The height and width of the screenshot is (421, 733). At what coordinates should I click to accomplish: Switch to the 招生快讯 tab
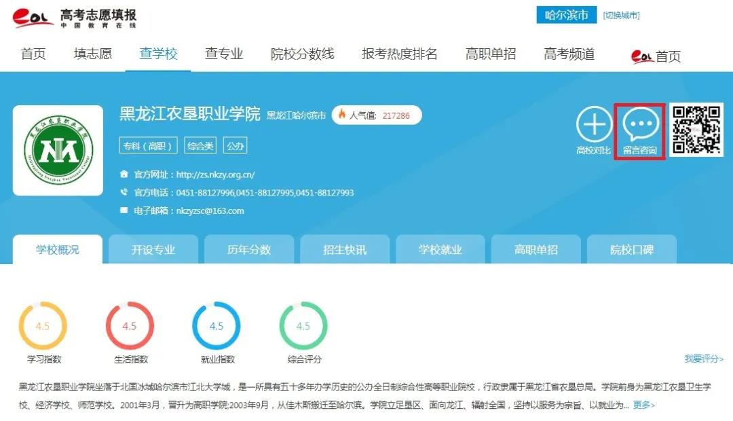click(345, 249)
